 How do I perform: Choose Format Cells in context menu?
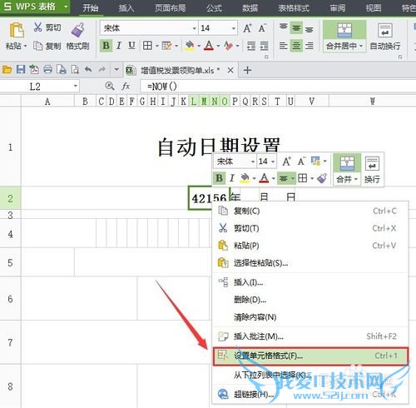pos(310,356)
